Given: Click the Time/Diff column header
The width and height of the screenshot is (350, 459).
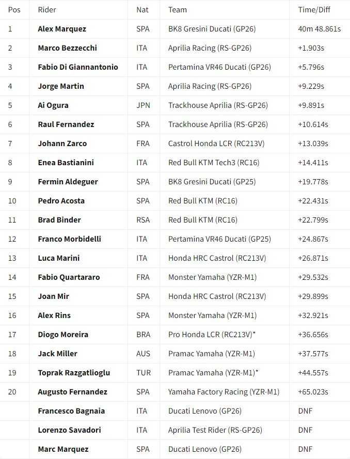Looking at the screenshot, I should coord(315,10).
